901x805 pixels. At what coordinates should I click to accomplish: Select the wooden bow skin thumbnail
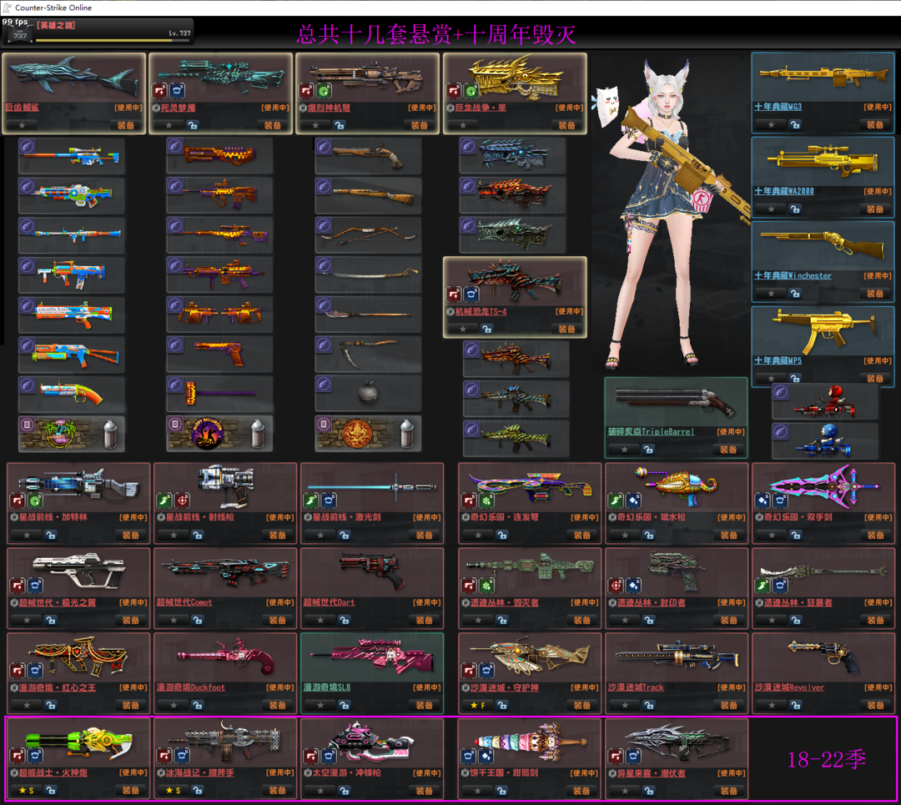coord(368,234)
